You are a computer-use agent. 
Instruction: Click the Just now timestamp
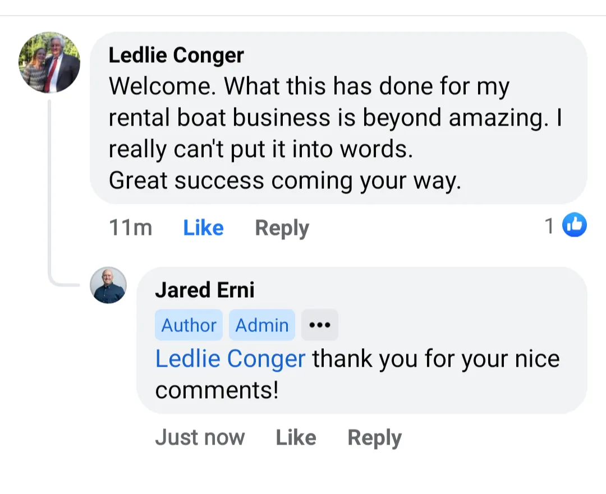tap(200, 437)
